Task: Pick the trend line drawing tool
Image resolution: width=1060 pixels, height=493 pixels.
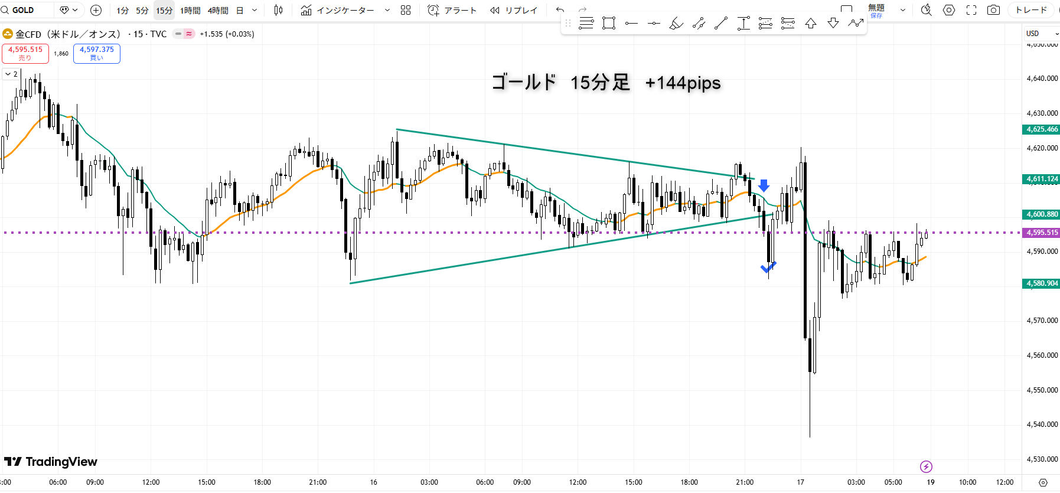Action: [720, 24]
